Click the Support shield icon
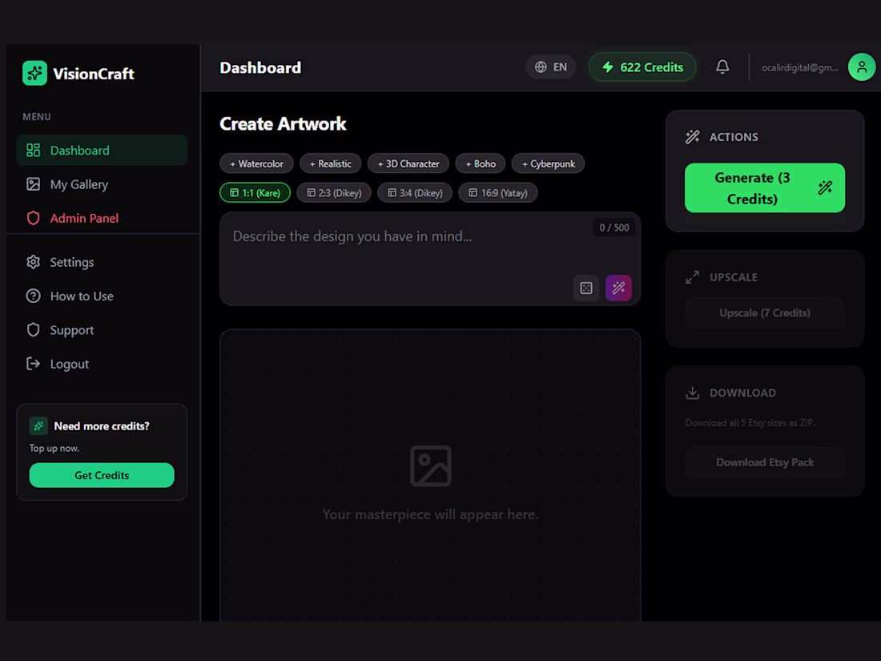The image size is (881, 661). tap(33, 330)
